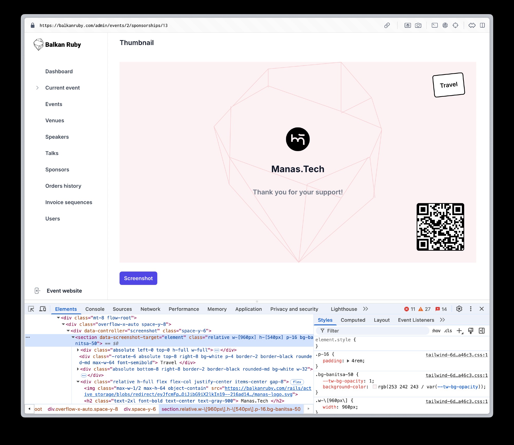
Task: Activate the inspect element picker icon
Action: 31,309
